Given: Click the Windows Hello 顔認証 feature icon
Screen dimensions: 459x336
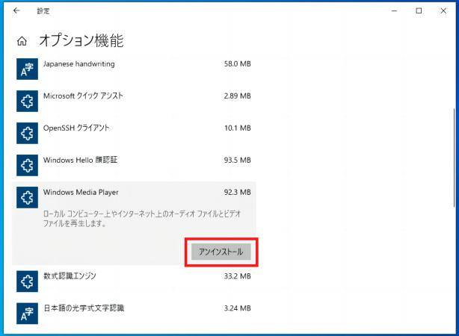Looking at the screenshot, I should pos(27,166).
